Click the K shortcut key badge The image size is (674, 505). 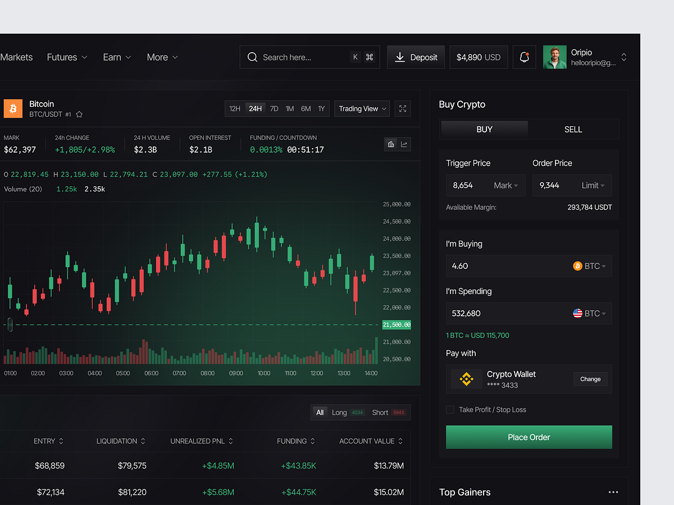356,57
